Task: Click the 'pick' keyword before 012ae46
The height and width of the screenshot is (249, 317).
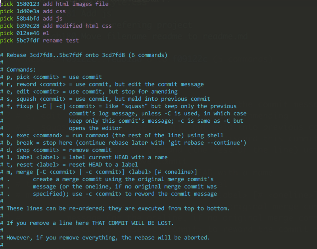Action: tap(7, 33)
